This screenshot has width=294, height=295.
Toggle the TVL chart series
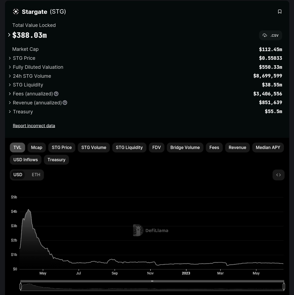(x=17, y=147)
